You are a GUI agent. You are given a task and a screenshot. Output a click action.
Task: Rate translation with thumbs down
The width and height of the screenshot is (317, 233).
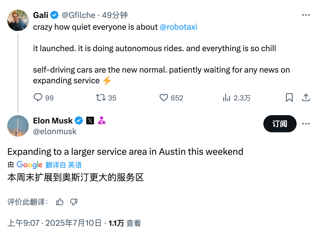74,202
